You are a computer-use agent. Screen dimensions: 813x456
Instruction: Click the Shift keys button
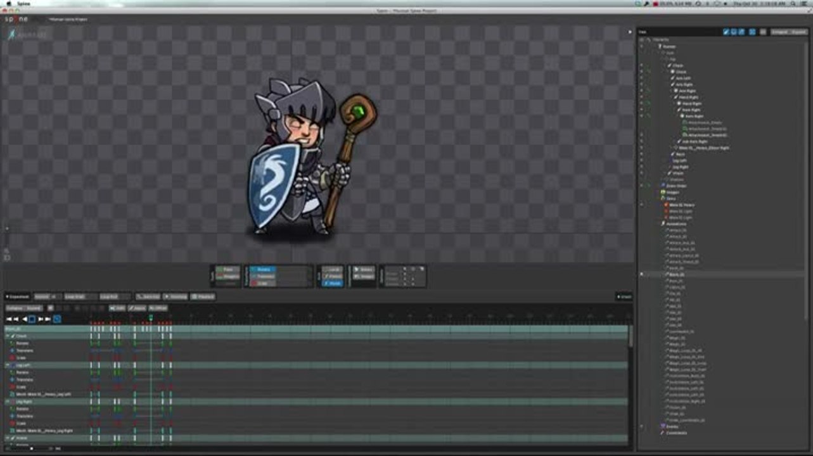(117, 308)
